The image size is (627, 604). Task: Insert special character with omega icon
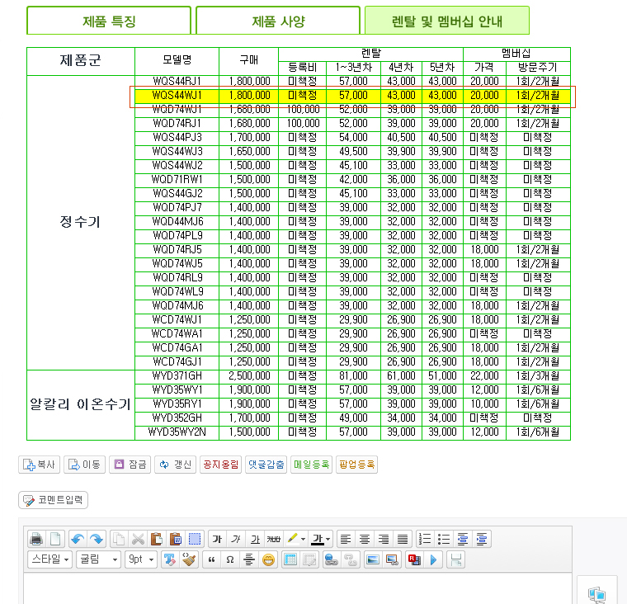click(230, 560)
